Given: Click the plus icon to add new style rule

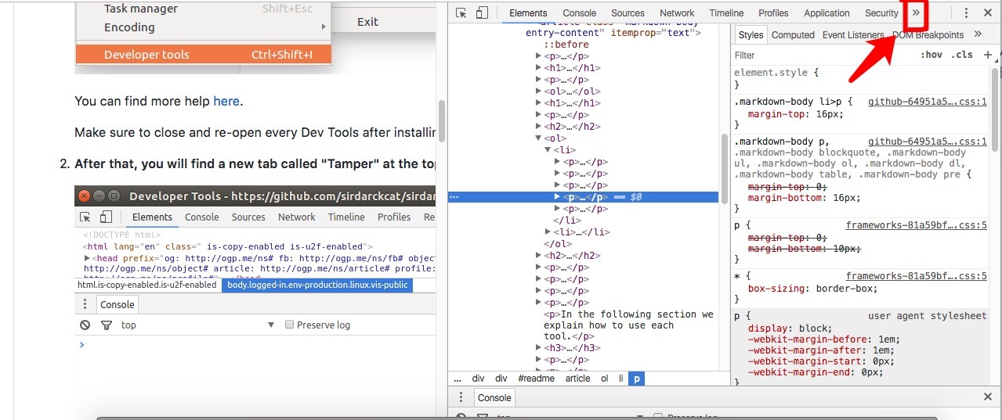Looking at the screenshot, I should pyautogui.click(x=987, y=55).
